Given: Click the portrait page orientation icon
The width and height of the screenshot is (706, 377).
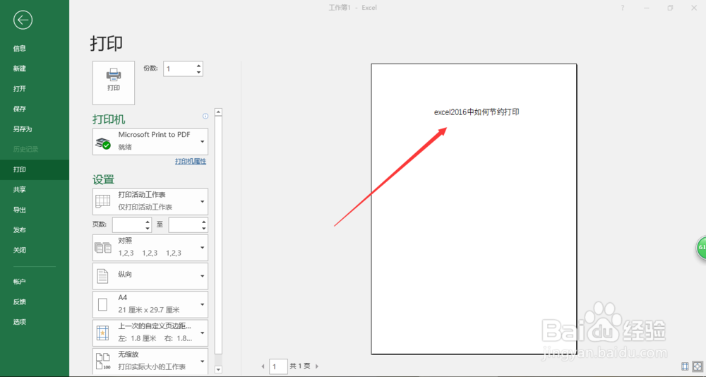Looking at the screenshot, I should 102,276.
